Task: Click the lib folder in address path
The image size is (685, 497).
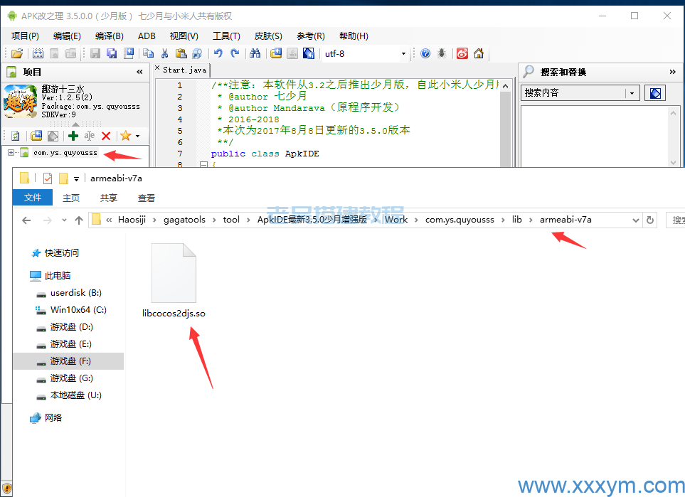Action: 516,220
